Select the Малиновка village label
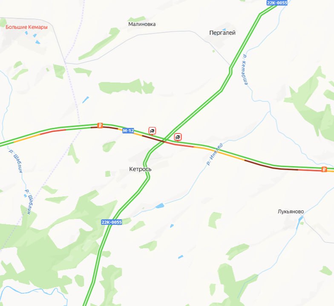The height and width of the screenshot is (306, 334). pyautogui.click(x=142, y=24)
